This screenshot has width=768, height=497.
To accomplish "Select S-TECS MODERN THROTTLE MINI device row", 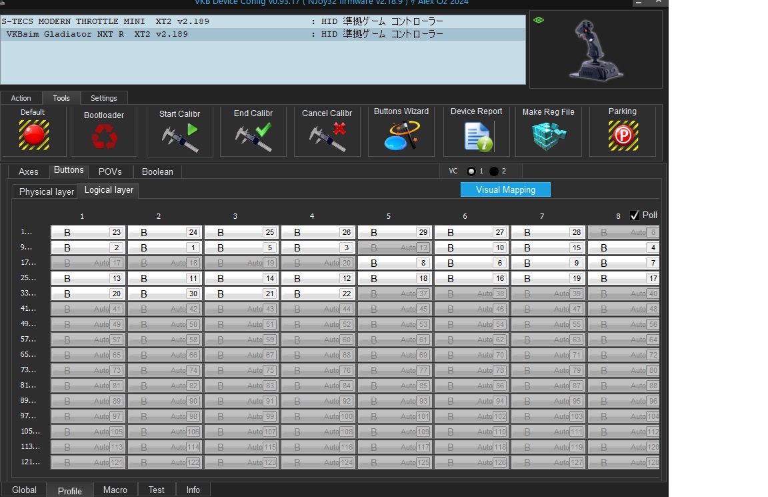I will (x=263, y=21).
